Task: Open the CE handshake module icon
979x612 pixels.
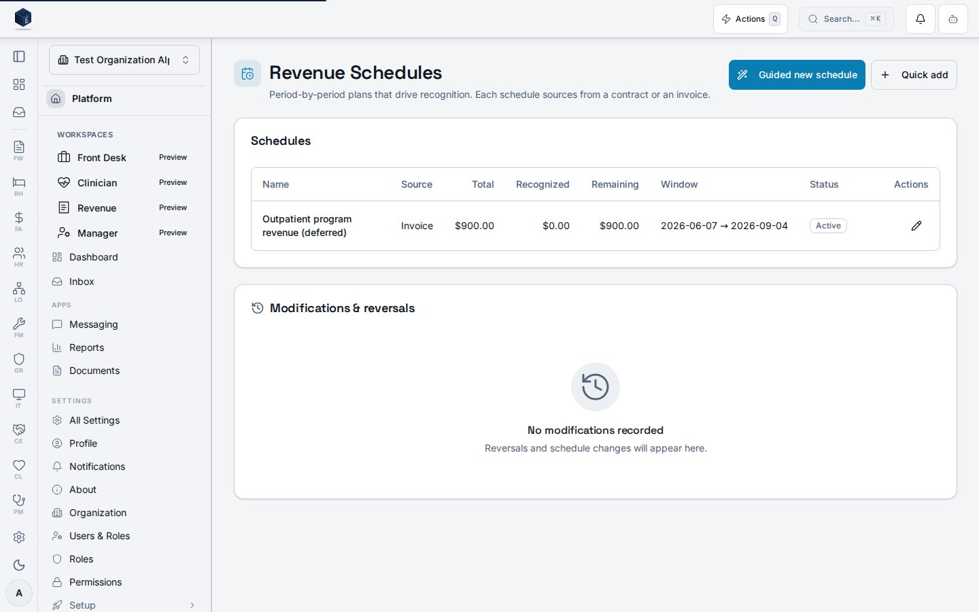Action: [x=19, y=433]
